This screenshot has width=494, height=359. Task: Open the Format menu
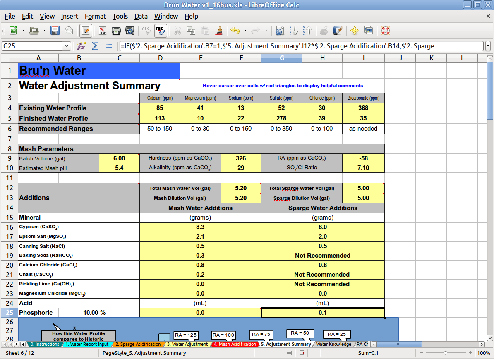(95, 16)
